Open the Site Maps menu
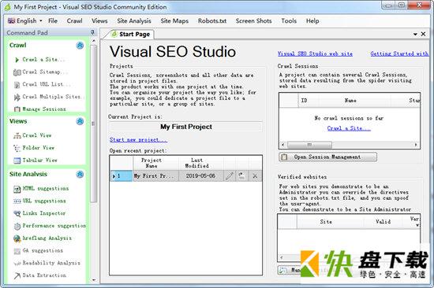Image resolution: width=434 pixels, height=288 pixels. 174,20
